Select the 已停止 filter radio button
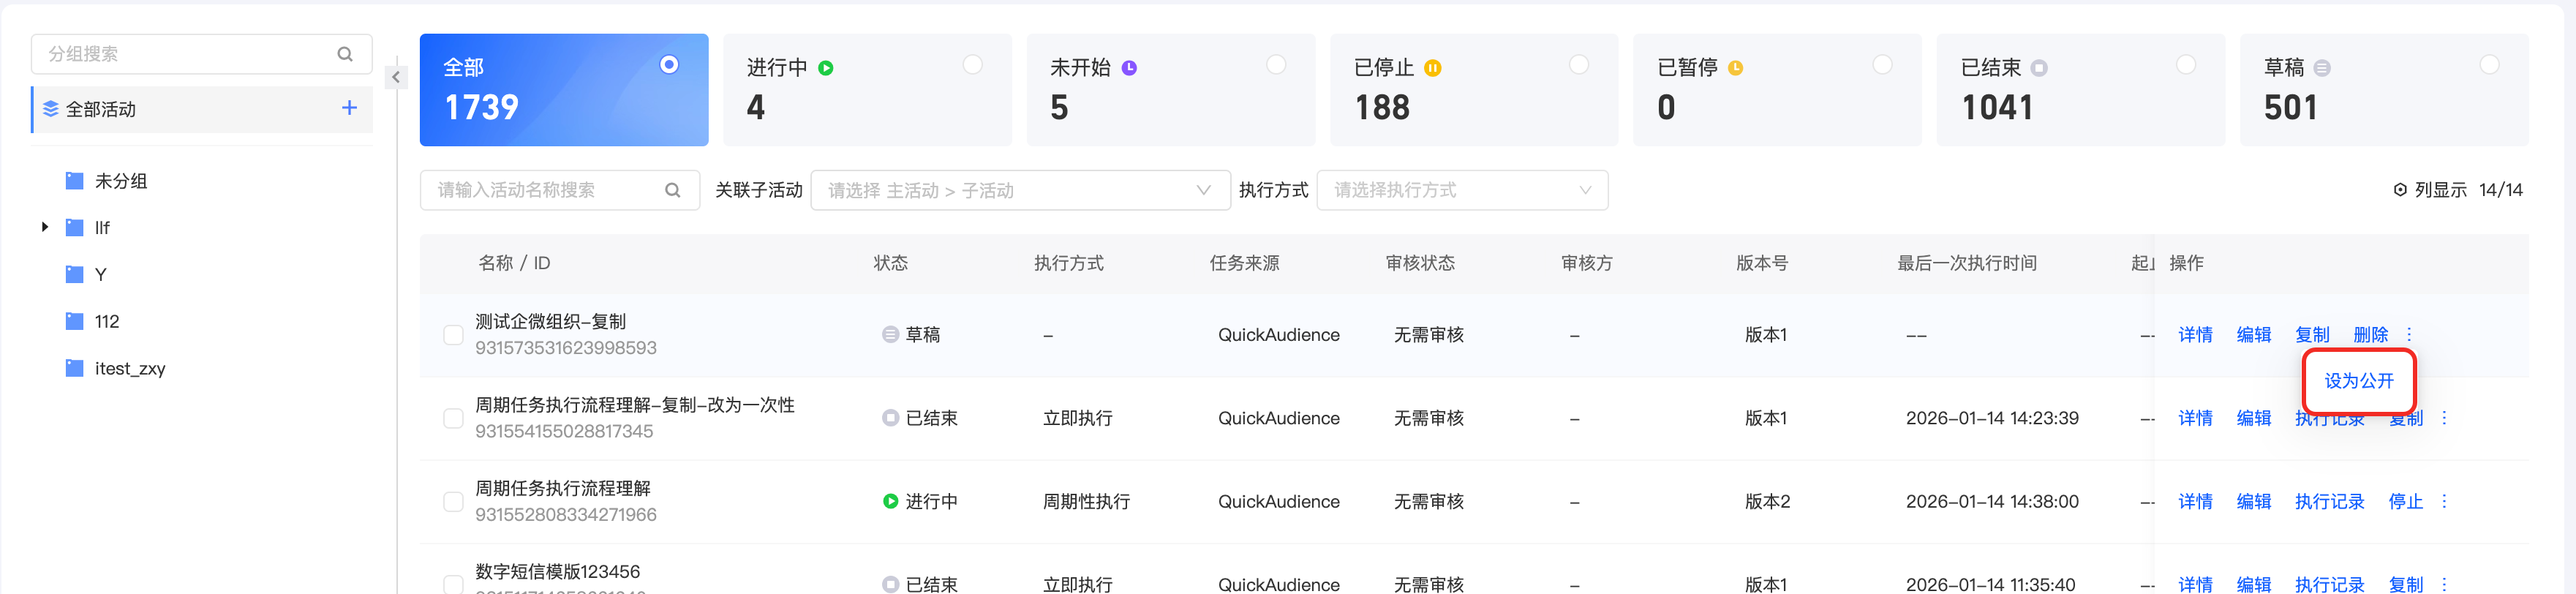Viewport: 2576px width, 594px height. (x=1579, y=65)
